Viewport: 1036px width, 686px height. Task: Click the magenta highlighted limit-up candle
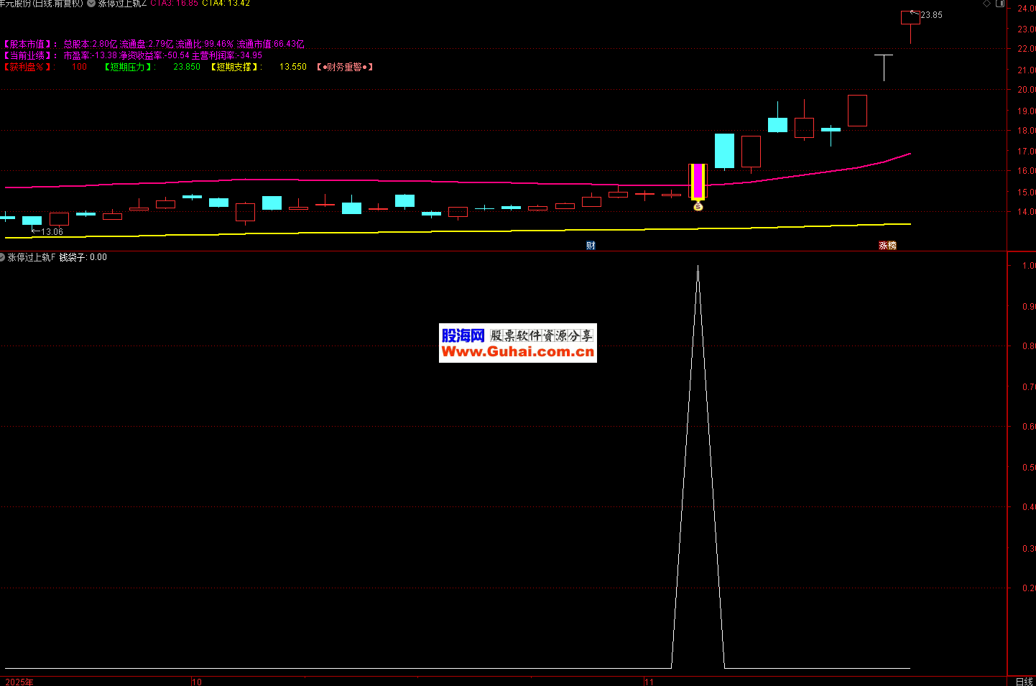point(698,181)
